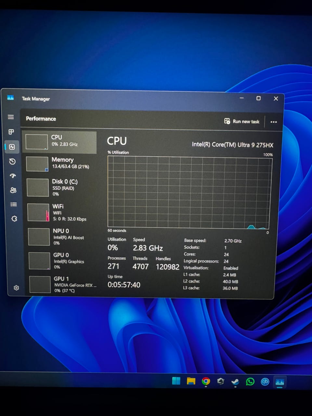Open the Services puzzle sidebar icon

[14, 219]
